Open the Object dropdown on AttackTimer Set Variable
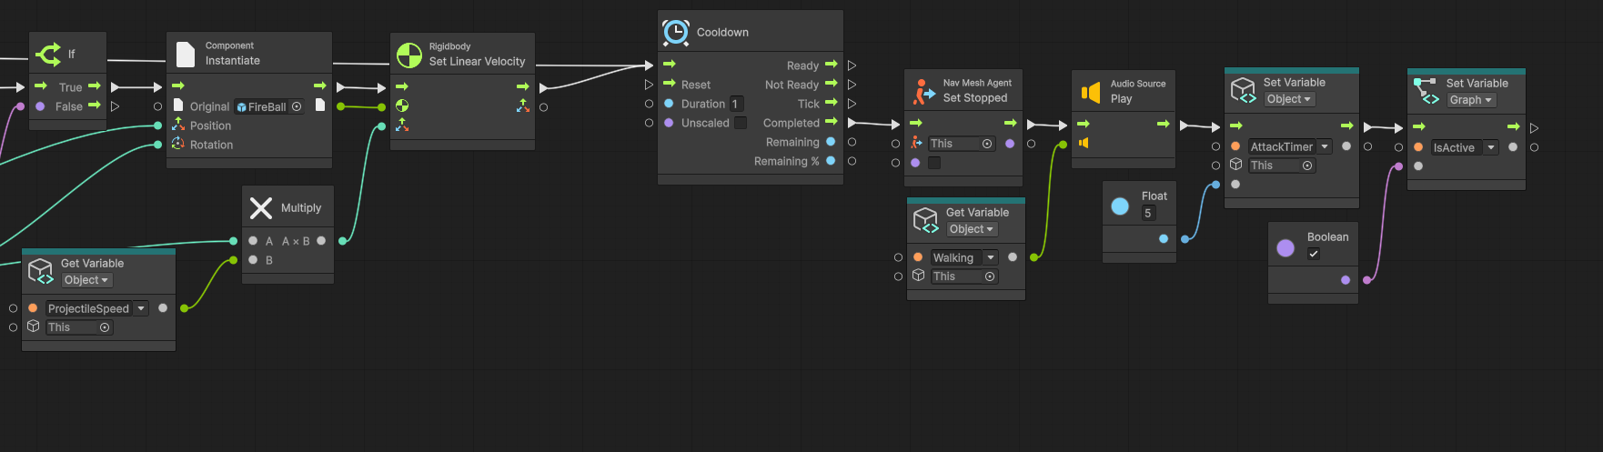 (x=1289, y=99)
